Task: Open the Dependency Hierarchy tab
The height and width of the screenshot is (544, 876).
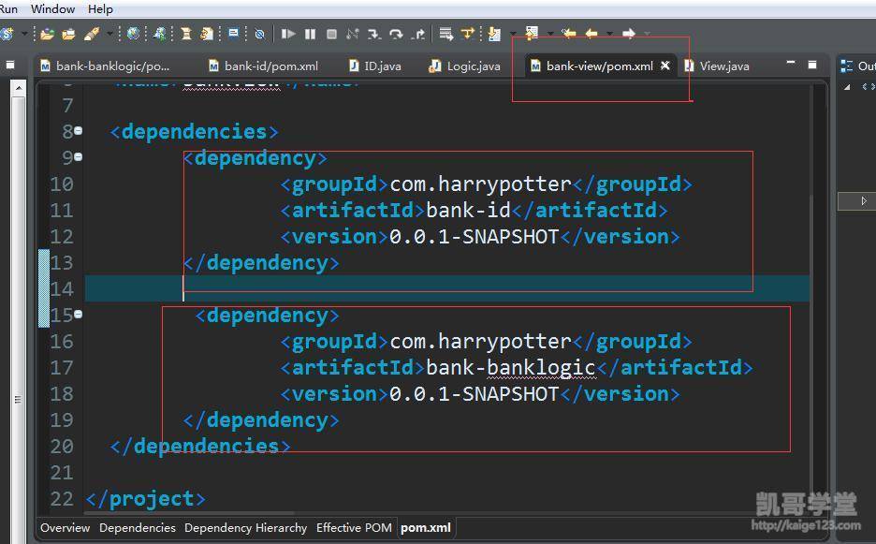Action: [246, 528]
